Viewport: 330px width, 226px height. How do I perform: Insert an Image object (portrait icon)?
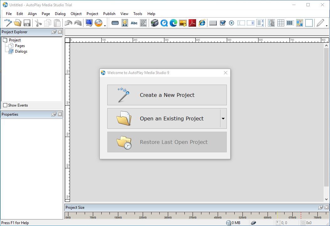click(x=125, y=23)
